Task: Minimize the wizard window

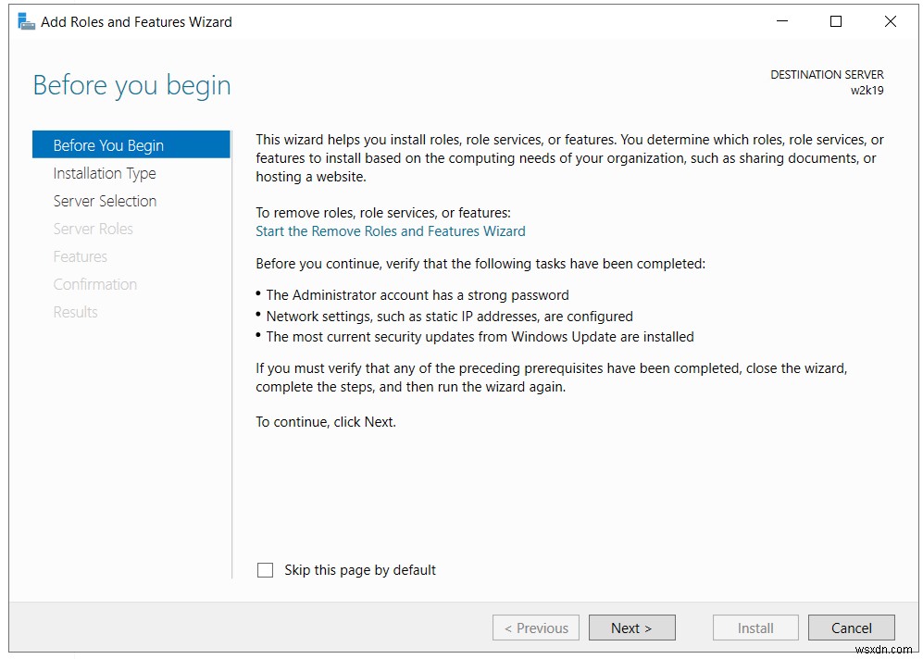Action: (781, 20)
